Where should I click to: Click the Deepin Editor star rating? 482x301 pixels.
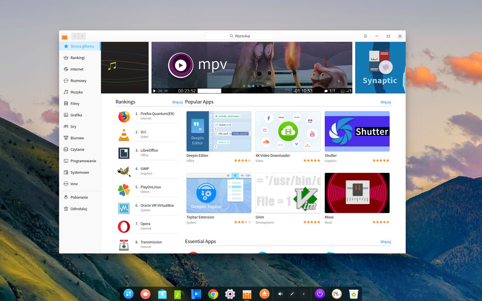[243, 161]
